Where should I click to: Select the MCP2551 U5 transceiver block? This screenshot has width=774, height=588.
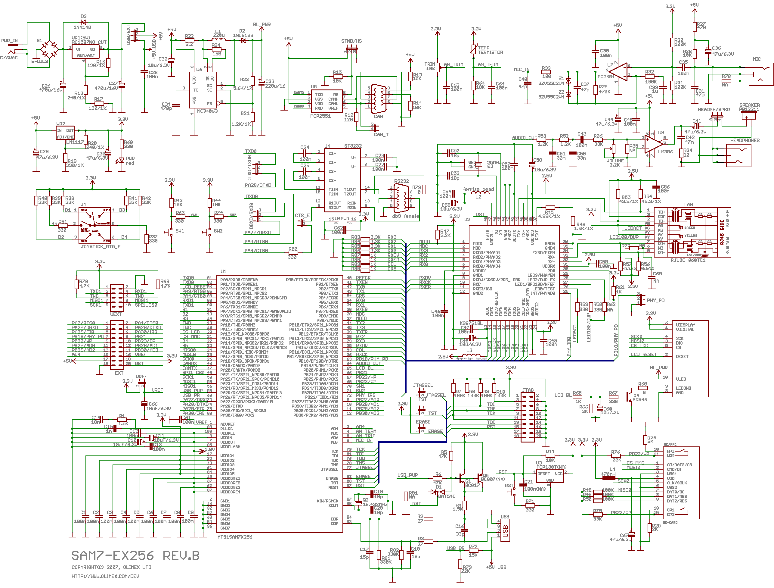tap(327, 101)
